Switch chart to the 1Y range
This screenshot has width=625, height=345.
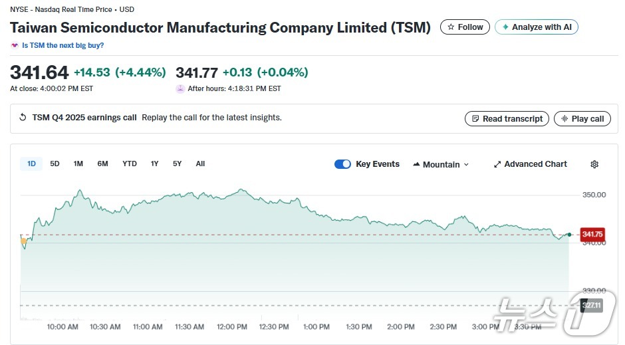155,164
